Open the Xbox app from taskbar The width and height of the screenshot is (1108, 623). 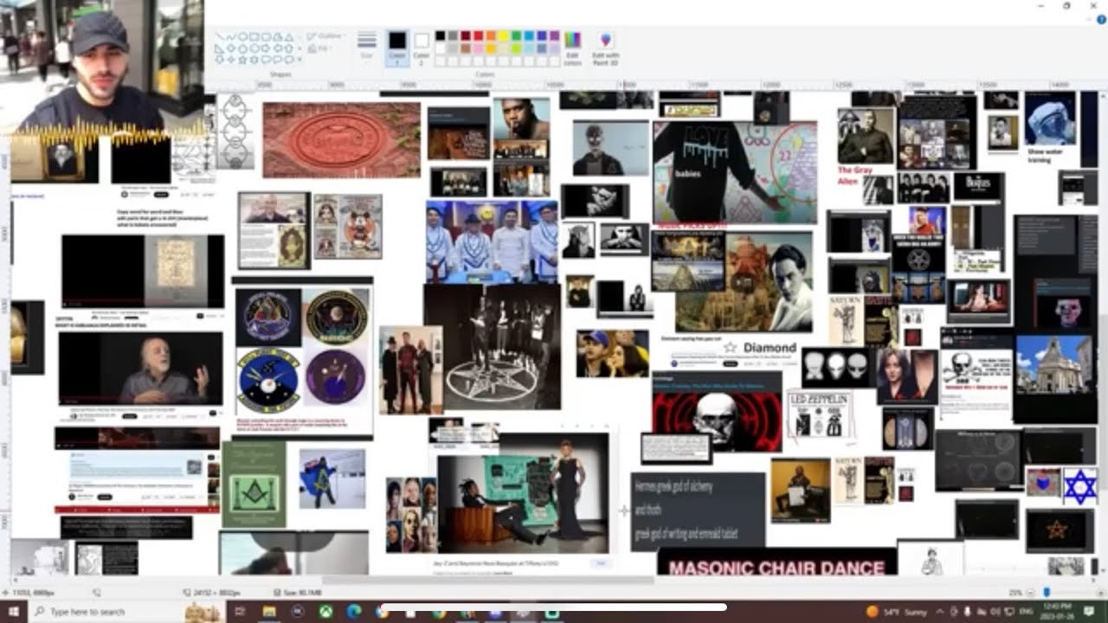coord(325,612)
